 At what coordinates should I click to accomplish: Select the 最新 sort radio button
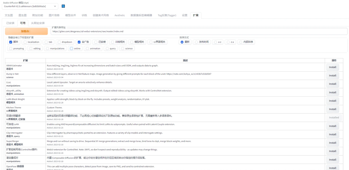182,42
